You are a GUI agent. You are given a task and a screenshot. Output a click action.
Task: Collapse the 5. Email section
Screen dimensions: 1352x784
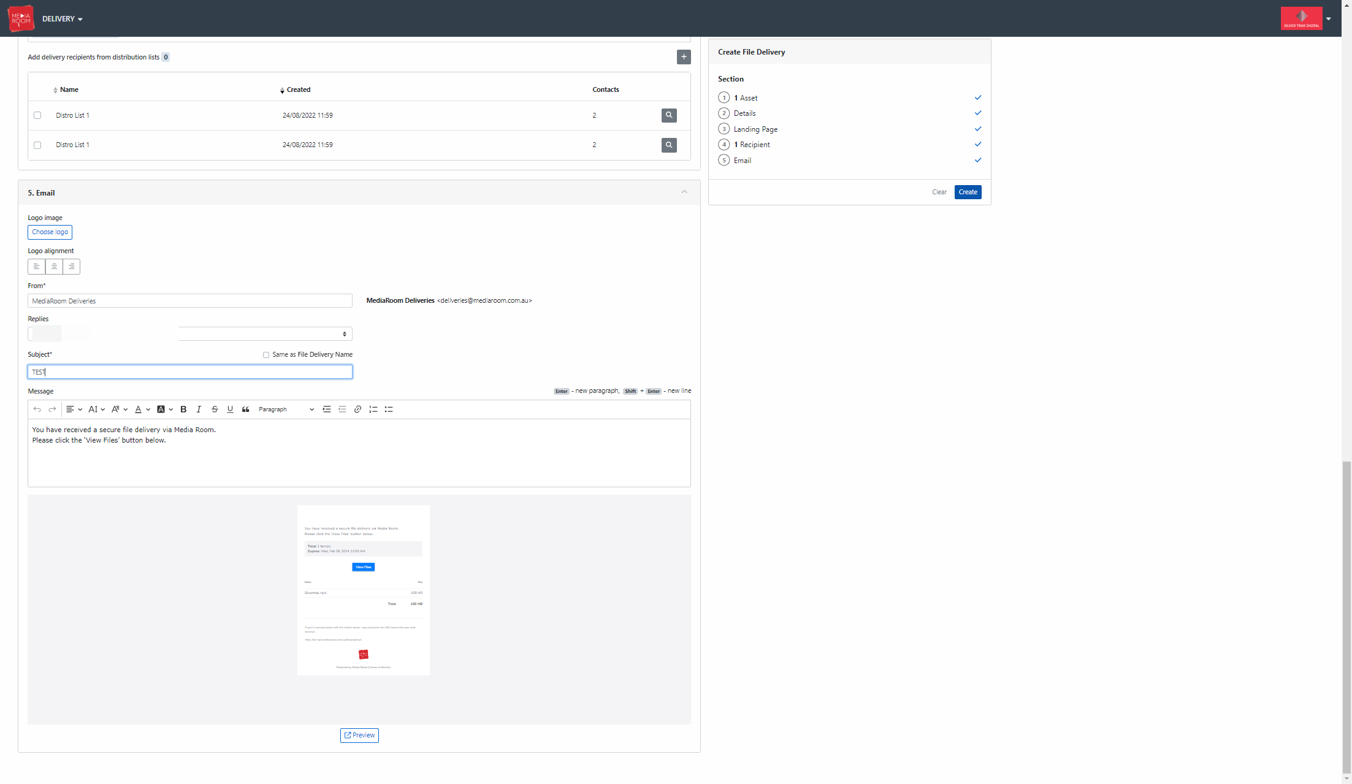tap(684, 192)
